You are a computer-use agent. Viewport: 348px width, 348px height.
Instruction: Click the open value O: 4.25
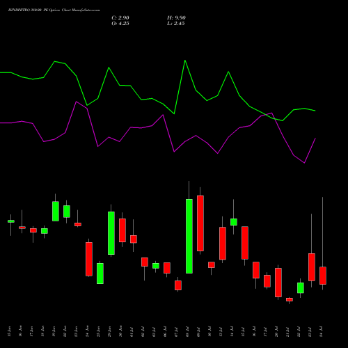click(x=120, y=24)
